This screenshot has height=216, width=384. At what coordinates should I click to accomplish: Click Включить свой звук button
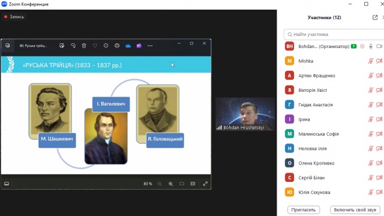coord(355,210)
